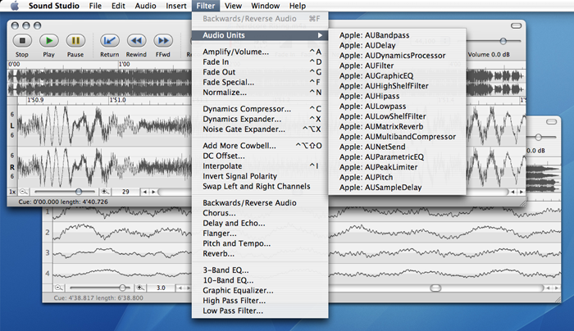Select Flanger... effect

pyautogui.click(x=260, y=234)
